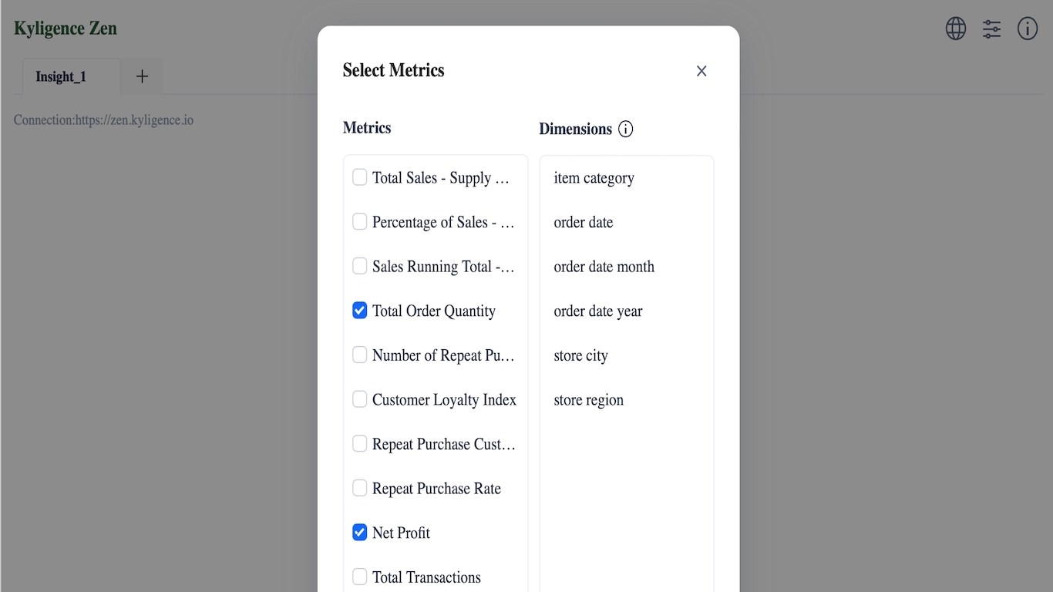Click the Kyligence Zen logo title

(x=66, y=29)
